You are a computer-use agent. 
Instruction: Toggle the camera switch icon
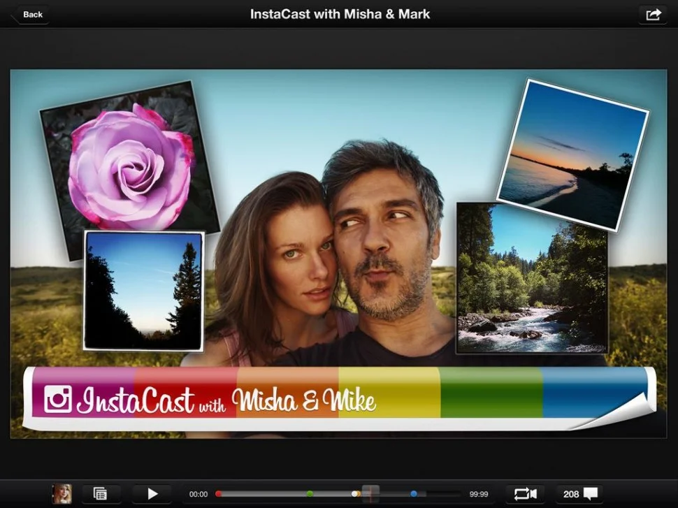pos(525,494)
